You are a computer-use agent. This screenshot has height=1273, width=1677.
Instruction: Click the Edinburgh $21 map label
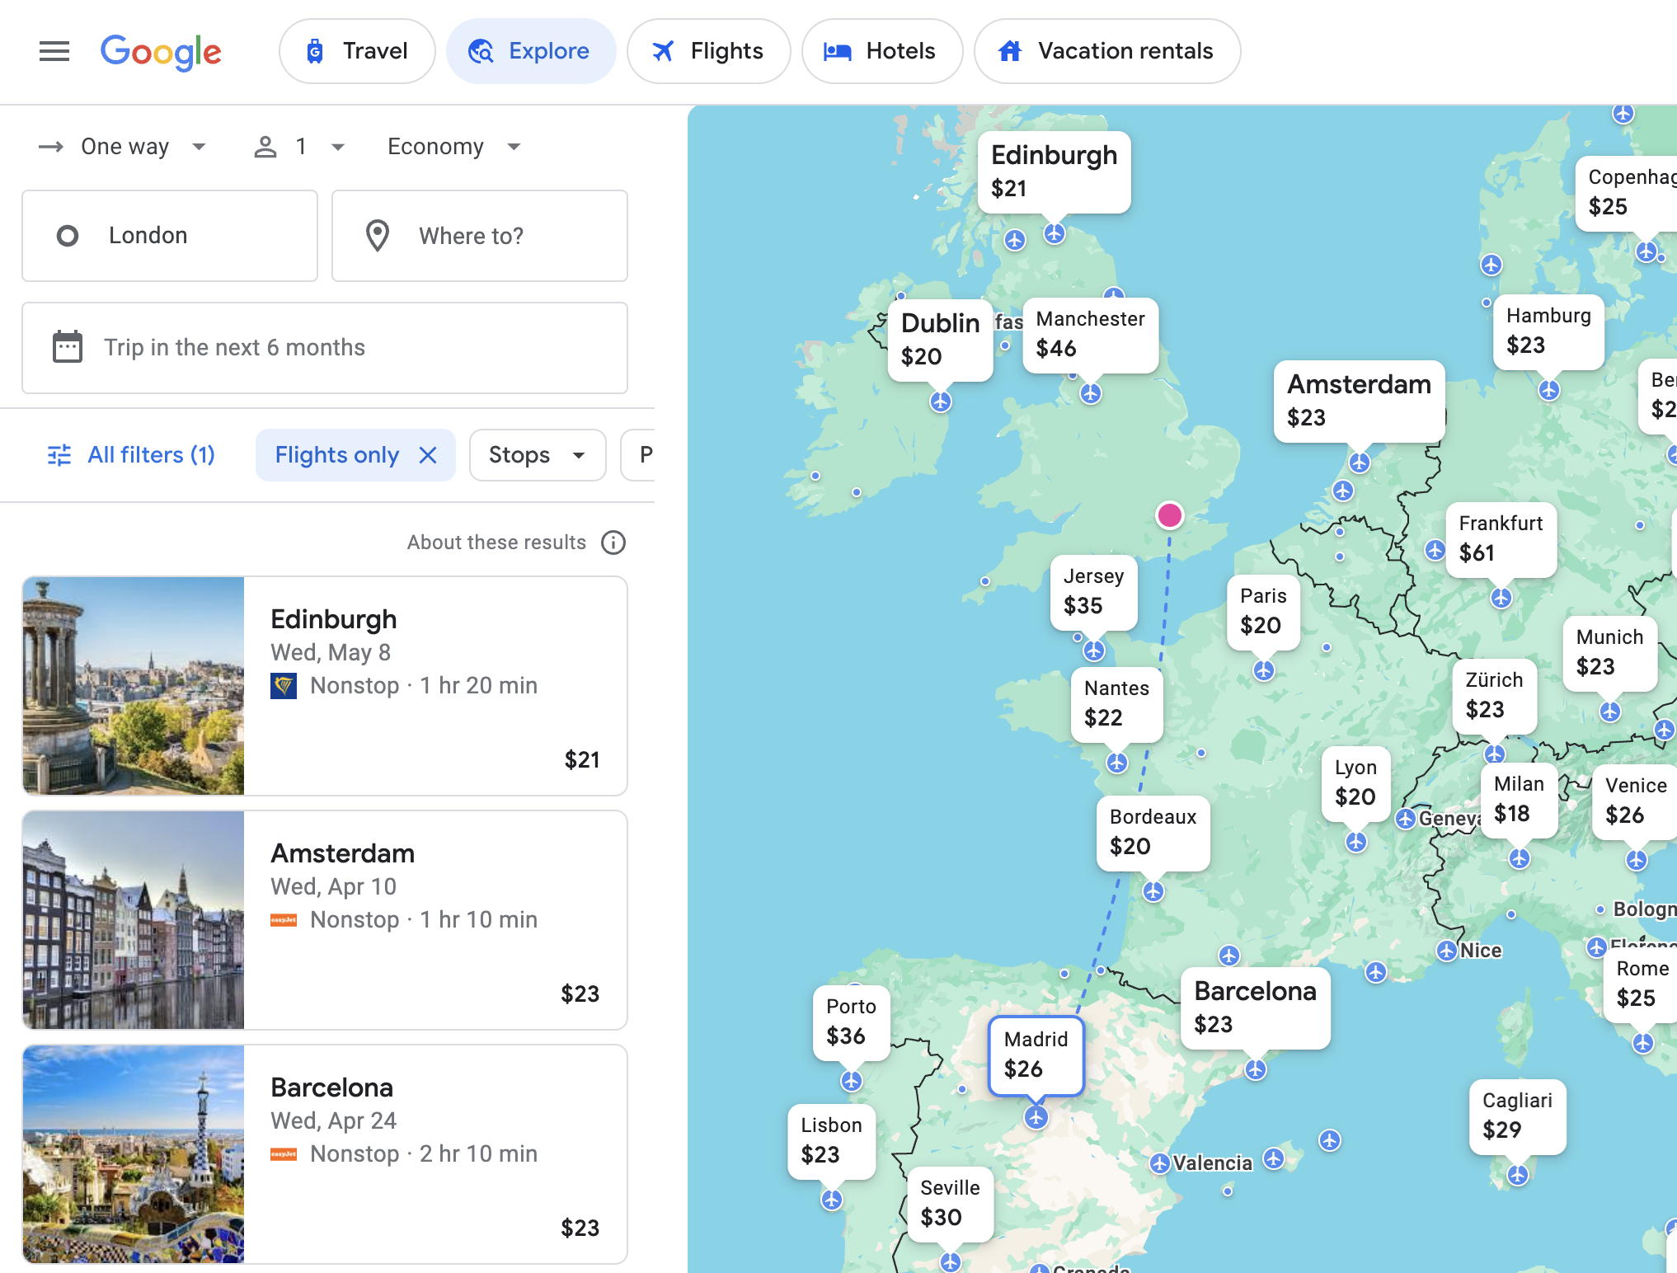tap(1054, 171)
